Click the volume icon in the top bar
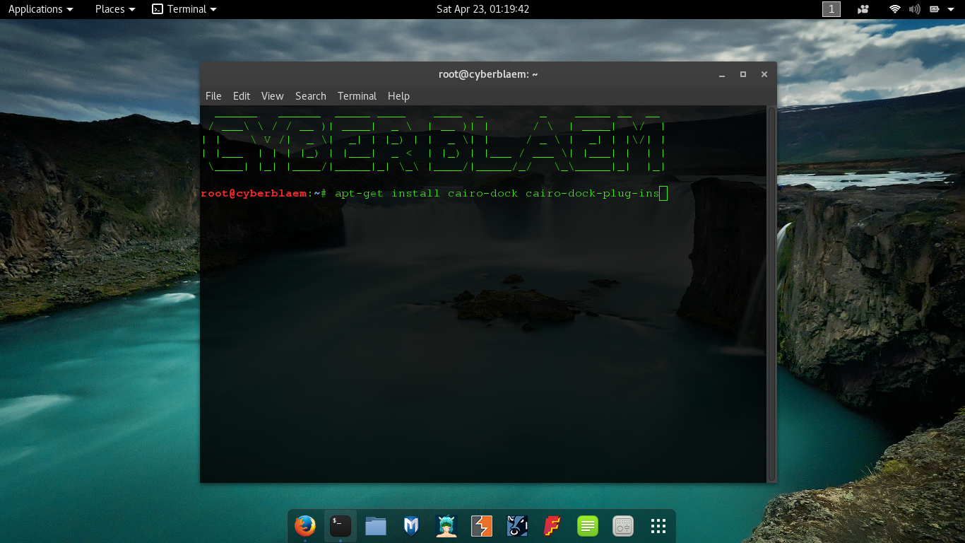This screenshot has height=543, width=965. [914, 9]
